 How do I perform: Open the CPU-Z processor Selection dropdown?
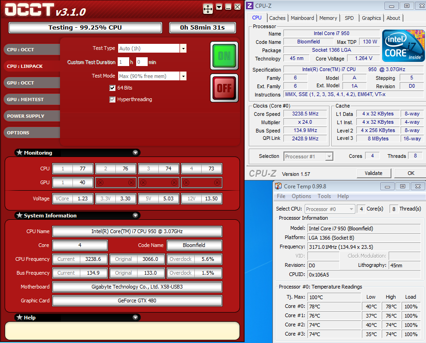pyautogui.click(x=329, y=156)
